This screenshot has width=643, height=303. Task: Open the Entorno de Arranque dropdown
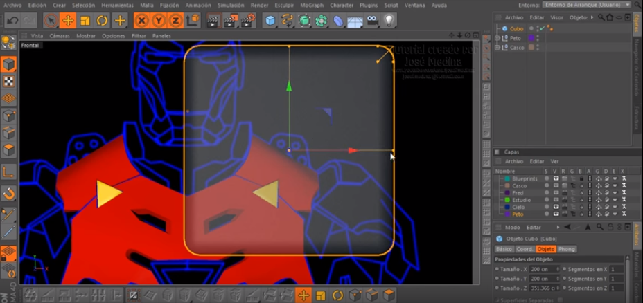pos(588,5)
